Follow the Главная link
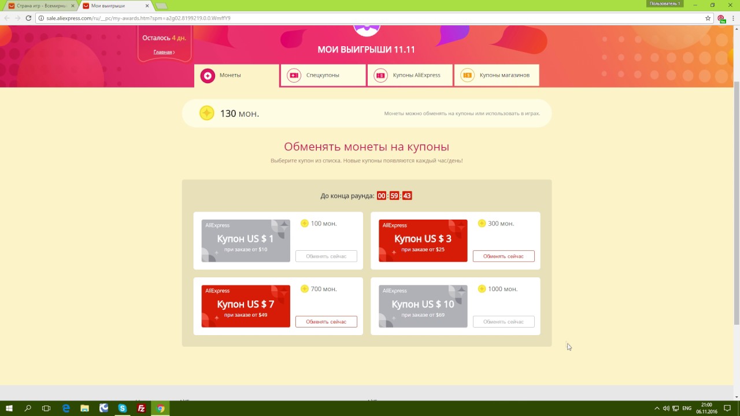The image size is (740, 416). click(164, 52)
